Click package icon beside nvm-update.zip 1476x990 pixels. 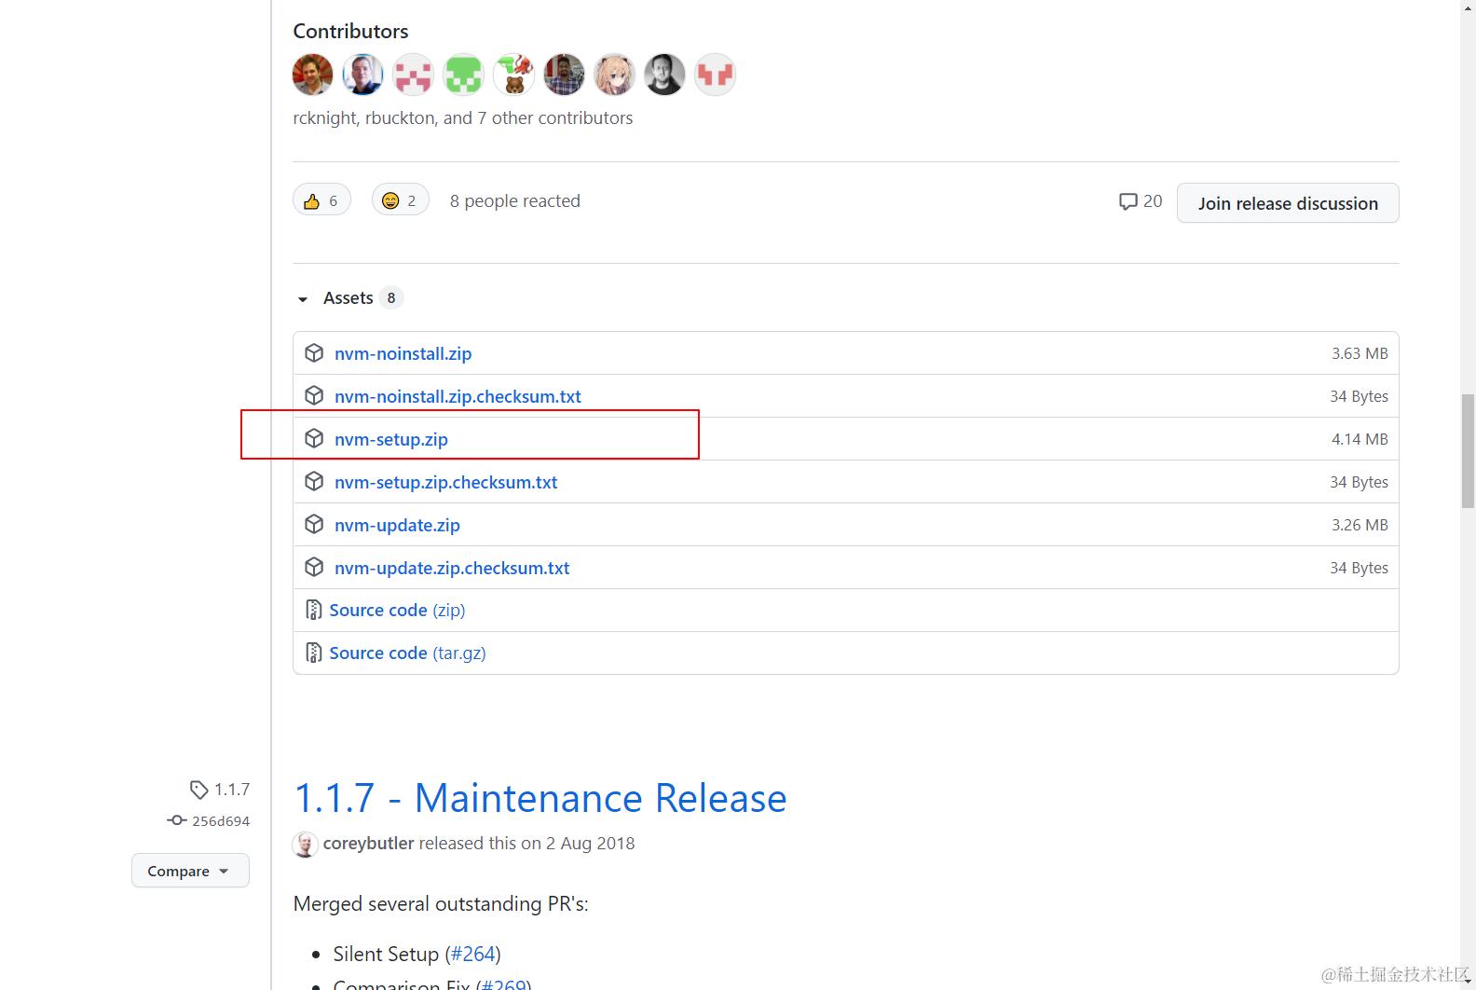click(314, 524)
